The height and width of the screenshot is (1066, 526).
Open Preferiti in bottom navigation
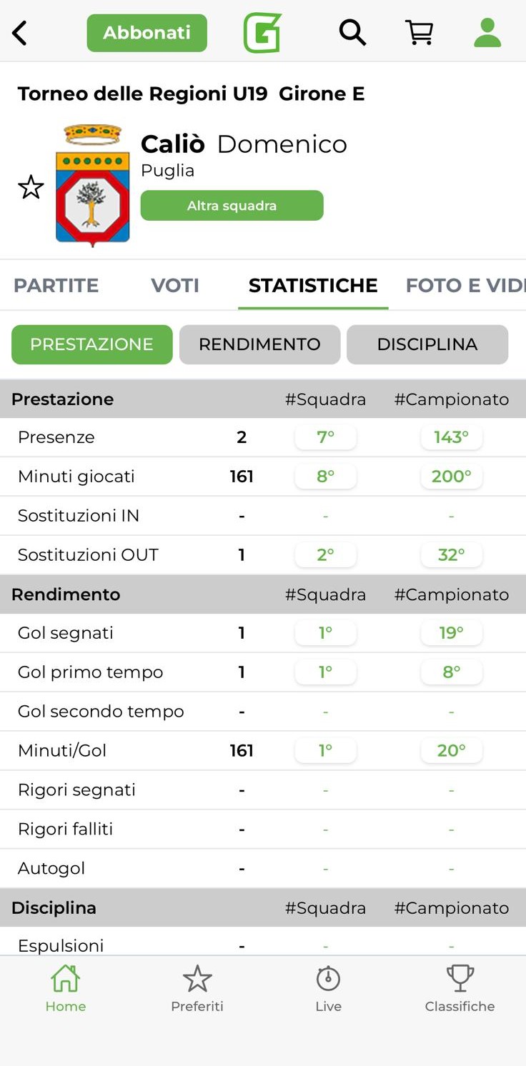[x=197, y=988]
